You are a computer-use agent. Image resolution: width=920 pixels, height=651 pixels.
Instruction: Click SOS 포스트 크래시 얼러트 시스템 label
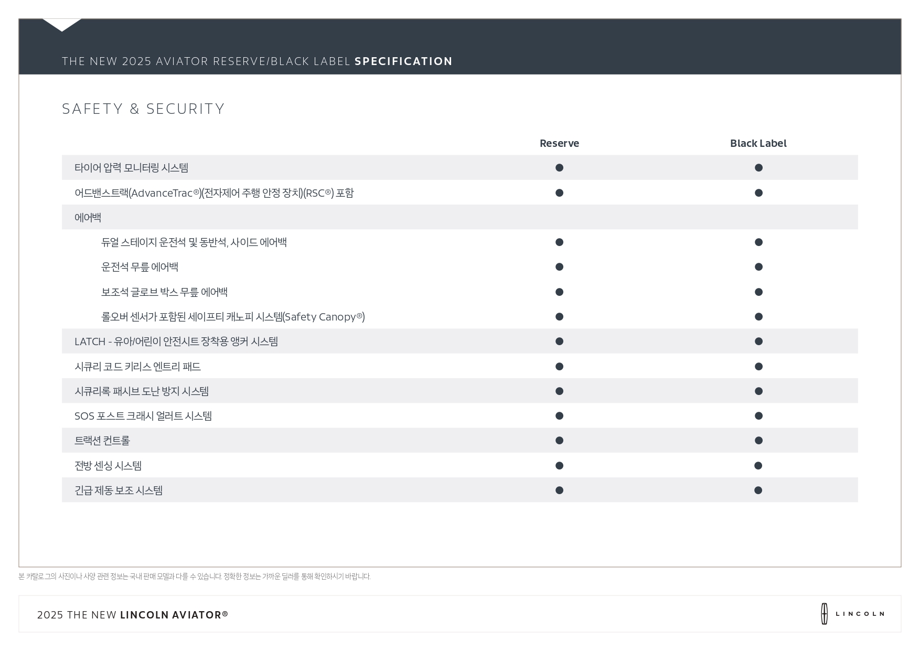(143, 416)
